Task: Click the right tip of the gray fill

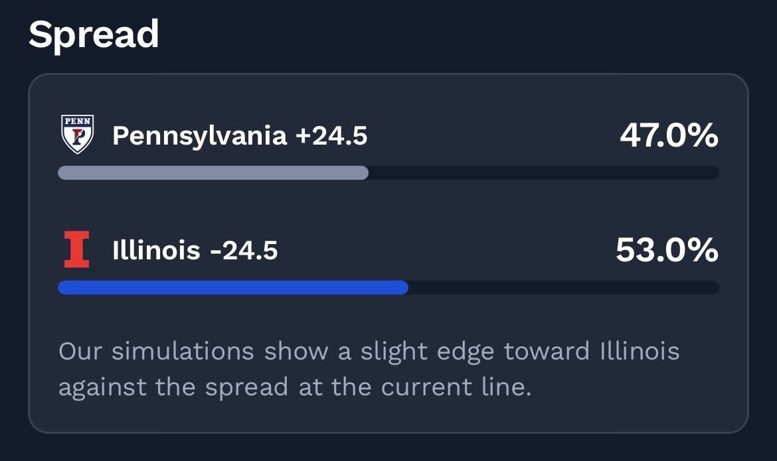Action: point(364,173)
